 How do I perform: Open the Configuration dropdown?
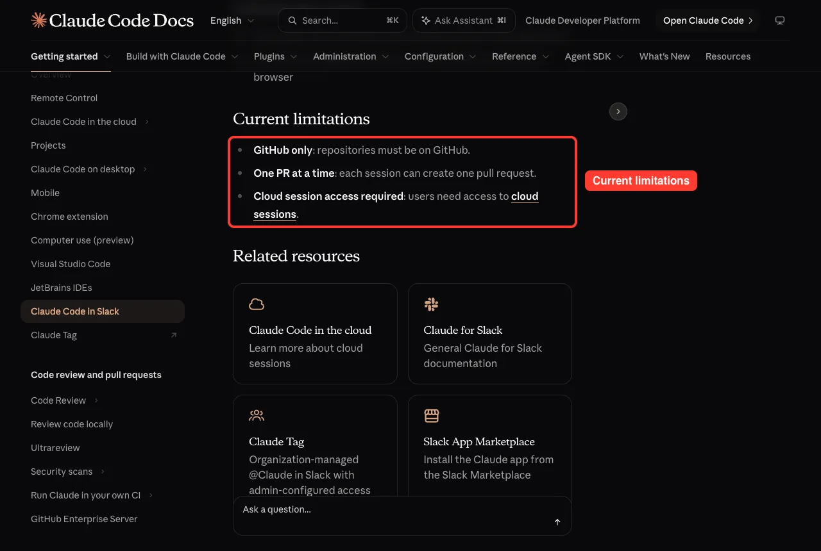click(441, 56)
